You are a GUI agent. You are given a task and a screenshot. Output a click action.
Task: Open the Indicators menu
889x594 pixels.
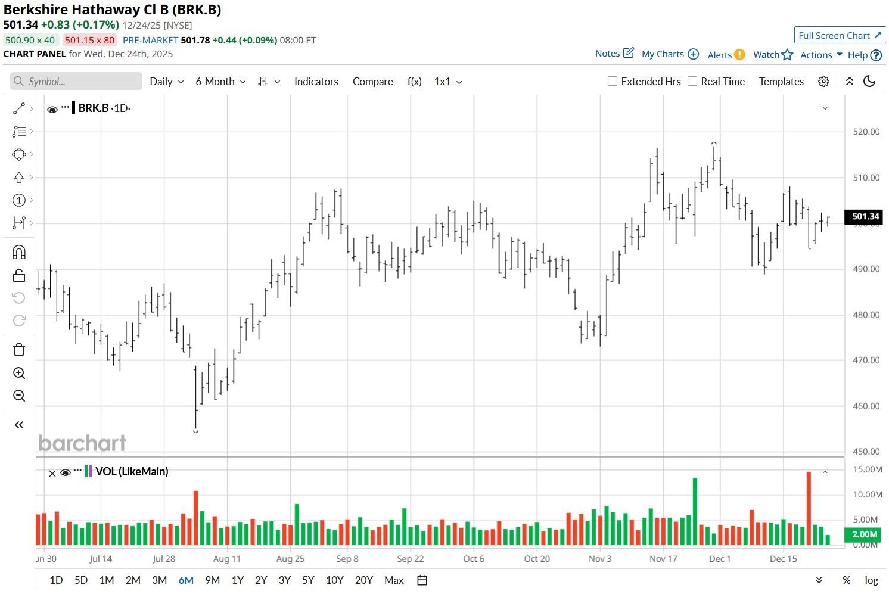point(316,82)
